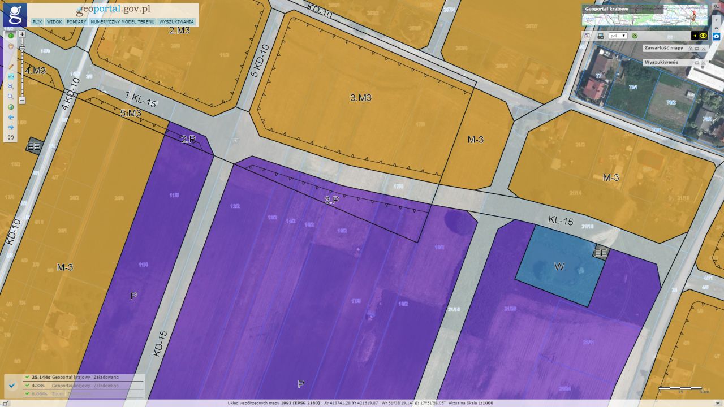
Task: Maximize the Zawartość mapy panel
Action: coord(697,49)
